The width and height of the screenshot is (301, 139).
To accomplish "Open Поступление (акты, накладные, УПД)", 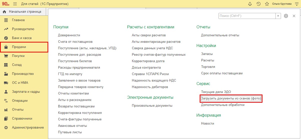I will pyautogui.click(x=87, y=48).
